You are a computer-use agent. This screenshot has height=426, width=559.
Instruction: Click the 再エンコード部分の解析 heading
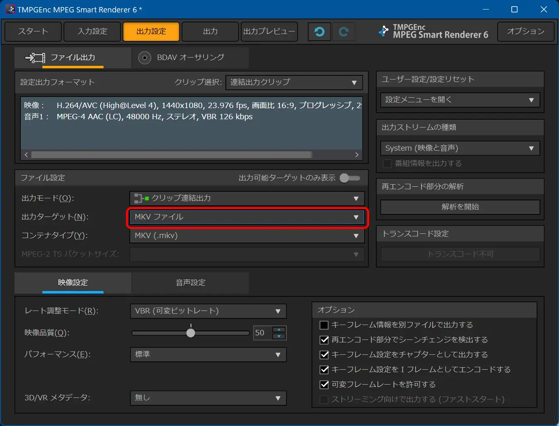(422, 187)
